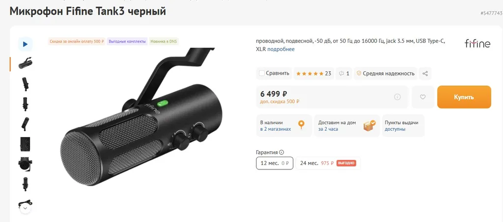Open the five-star rating with 23 reviews
Viewport: 503px width, 222px height.
pyautogui.click(x=313, y=74)
